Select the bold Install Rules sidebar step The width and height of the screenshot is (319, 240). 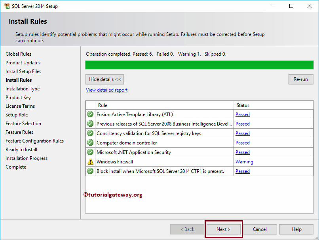pos(19,80)
